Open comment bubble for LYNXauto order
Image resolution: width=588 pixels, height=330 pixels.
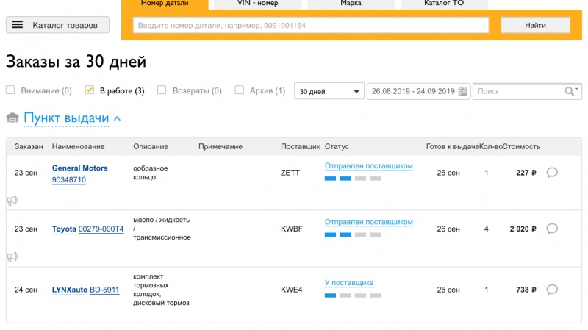click(553, 289)
